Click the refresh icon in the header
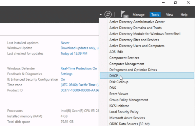The image size is (195, 126). click(x=108, y=15)
